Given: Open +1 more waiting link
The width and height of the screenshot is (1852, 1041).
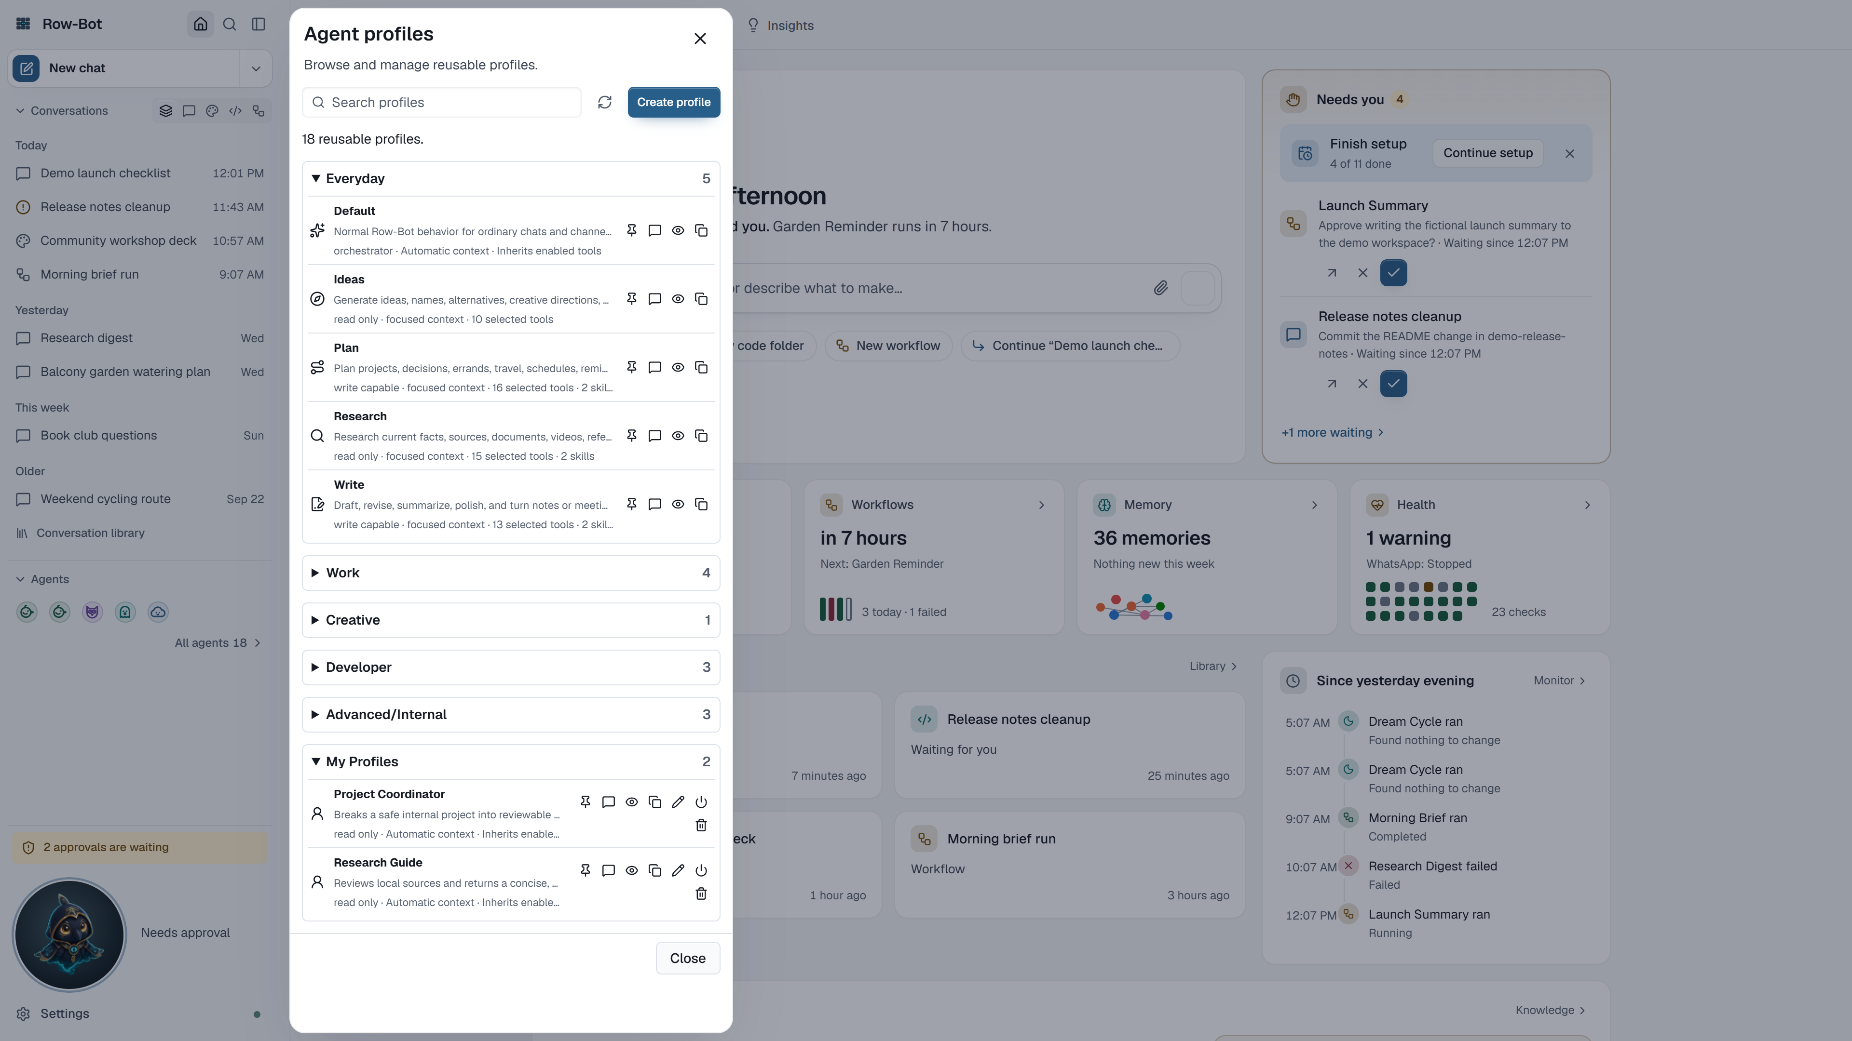Looking at the screenshot, I should [1332, 432].
